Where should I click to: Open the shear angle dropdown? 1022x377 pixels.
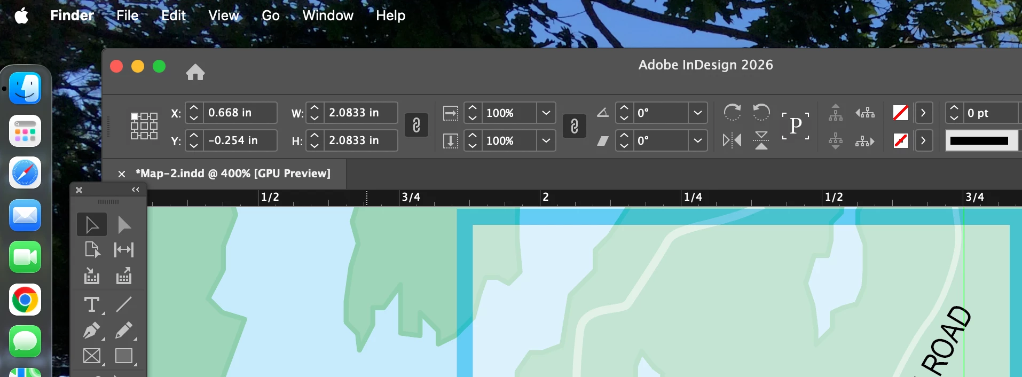(697, 140)
